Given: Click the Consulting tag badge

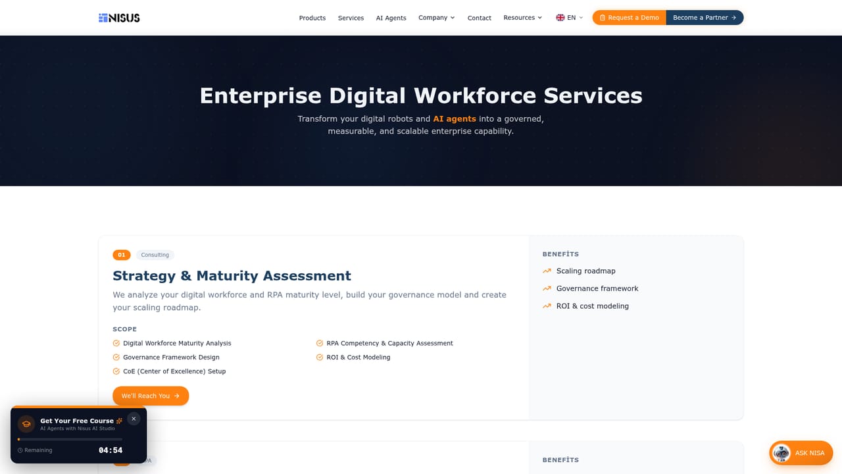Looking at the screenshot, I should pyautogui.click(x=155, y=255).
